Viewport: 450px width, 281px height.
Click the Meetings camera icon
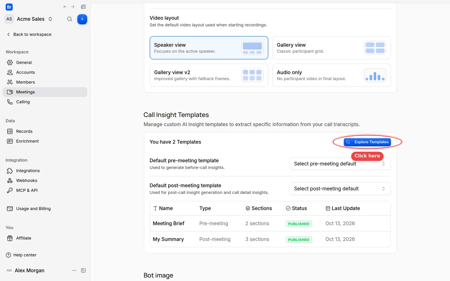click(x=10, y=92)
